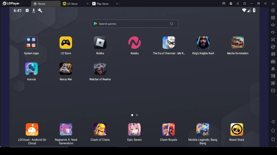Increase the volume from the sidebar

[273, 25]
